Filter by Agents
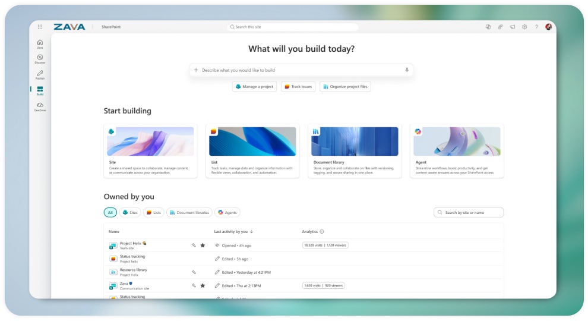 (x=227, y=212)
